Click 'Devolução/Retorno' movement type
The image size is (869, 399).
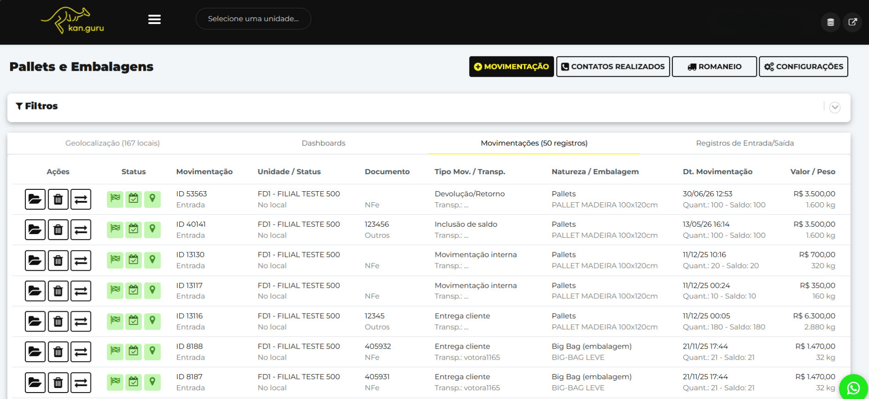470,194
